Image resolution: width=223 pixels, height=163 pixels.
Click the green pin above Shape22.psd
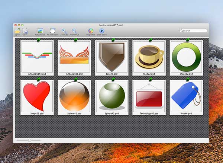coord(188,40)
